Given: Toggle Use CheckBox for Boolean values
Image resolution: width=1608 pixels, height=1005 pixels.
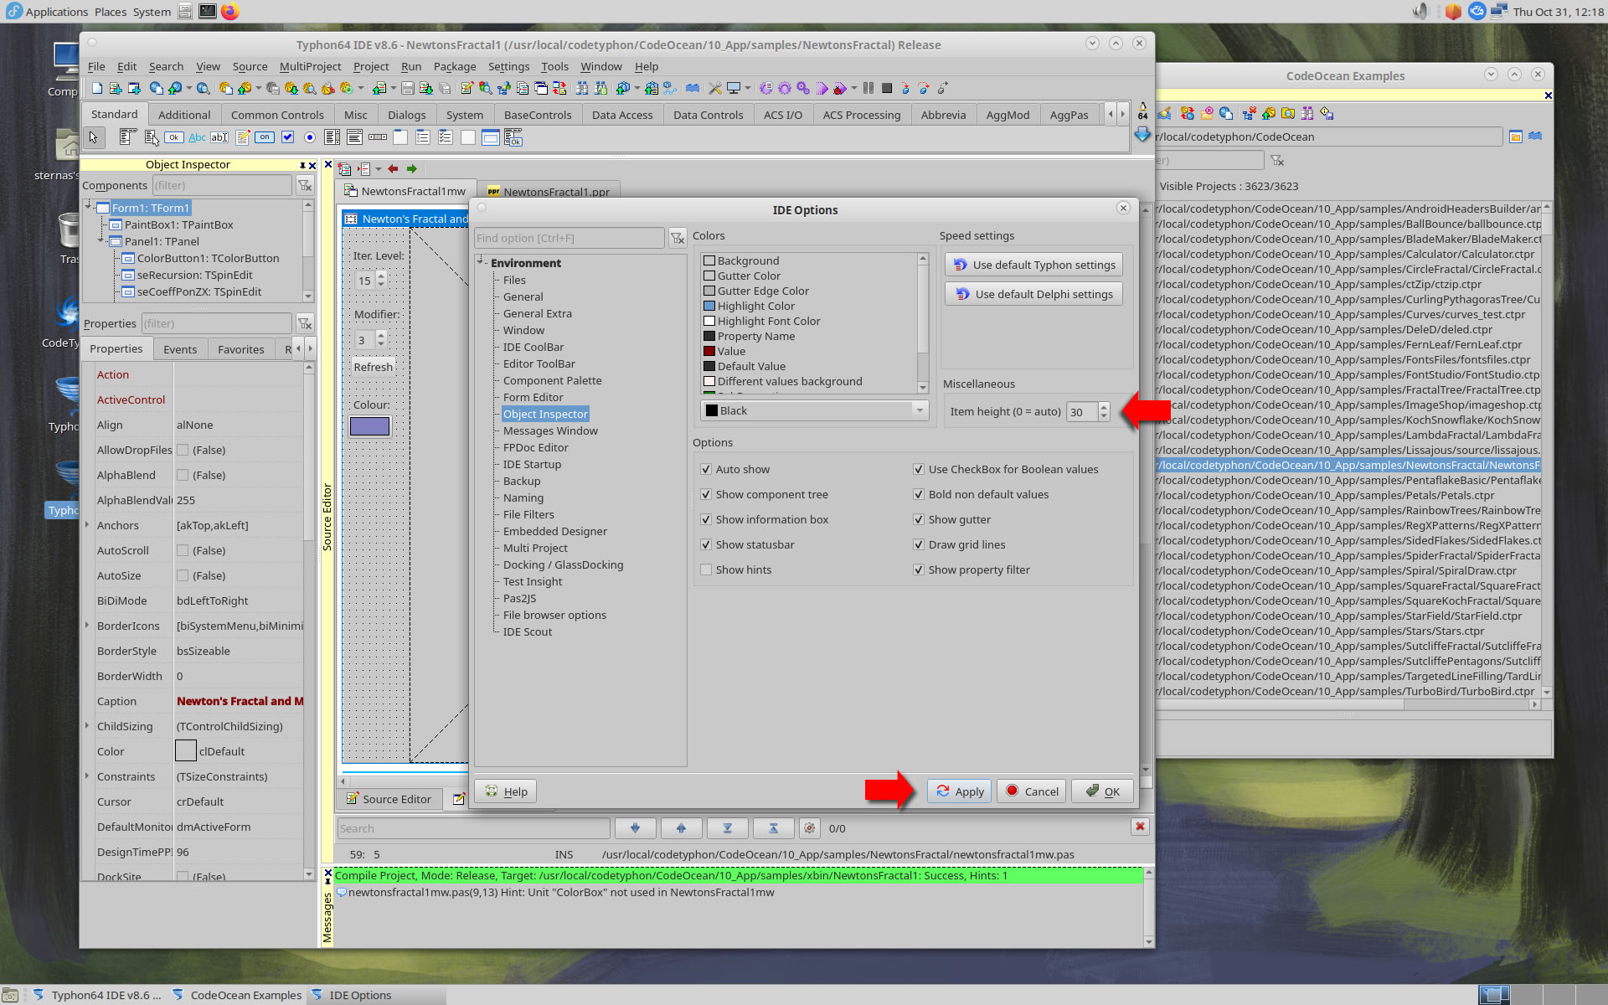Looking at the screenshot, I should [x=919, y=470].
